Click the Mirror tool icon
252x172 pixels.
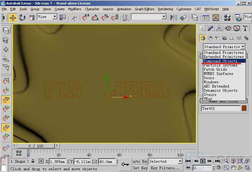click(174, 18)
